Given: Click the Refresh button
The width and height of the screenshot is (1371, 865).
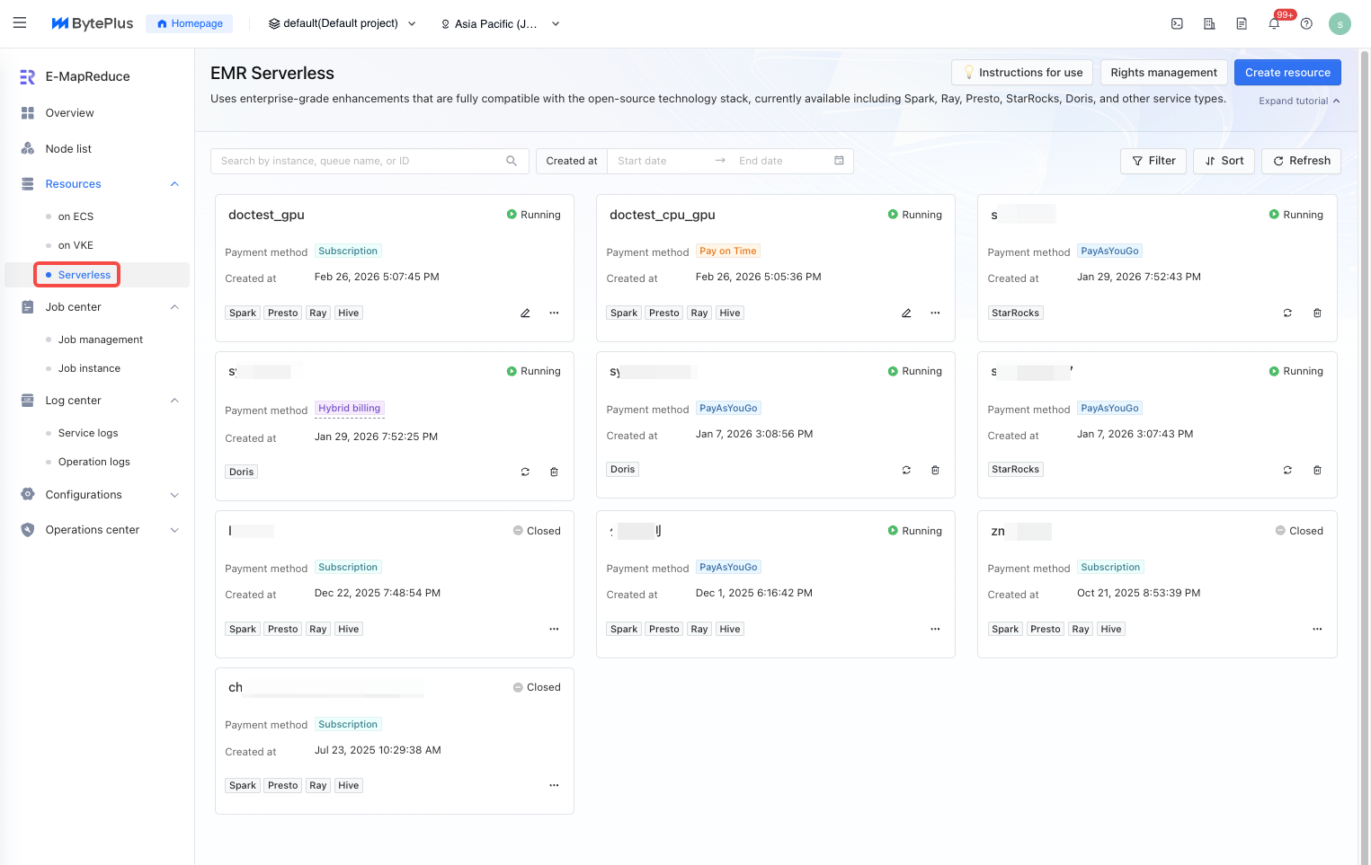Looking at the screenshot, I should [1301, 161].
